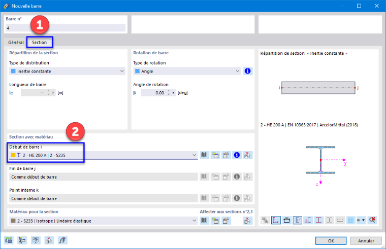
Task: Open section library for Début de barre i
Action: (x=204, y=155)
